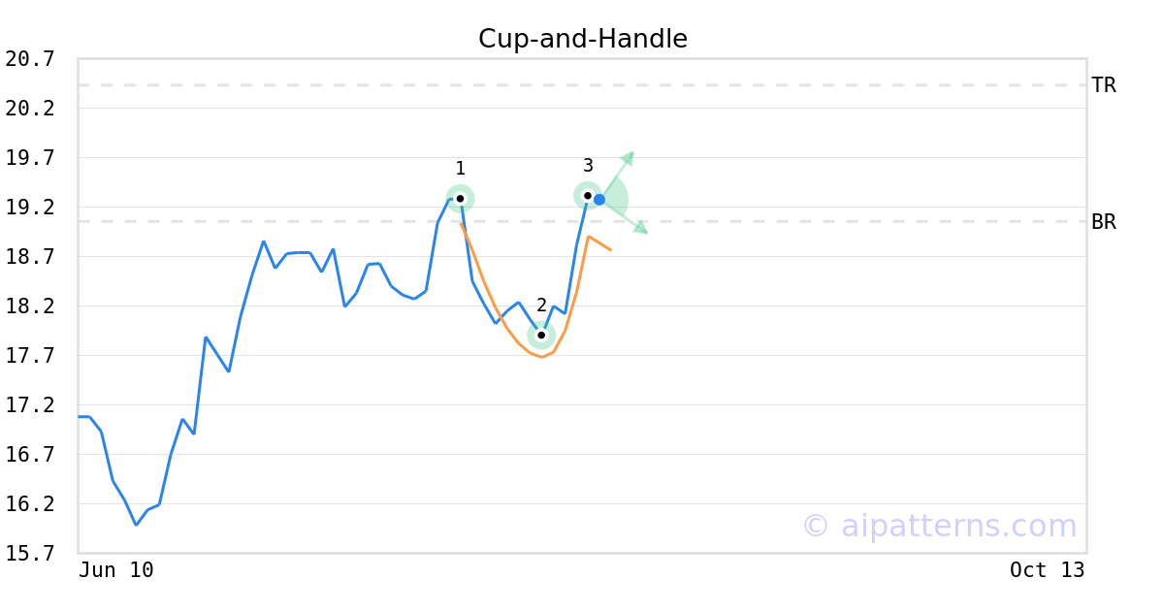Select the blue current price dot
This screenshot has height=611, width=1164.
tap(599, 200)
